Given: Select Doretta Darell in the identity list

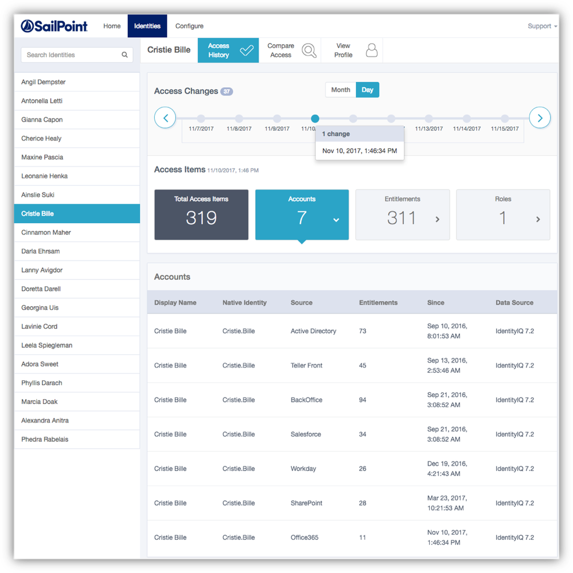Looking at the screenshot, I should click(x=41, y=289).
